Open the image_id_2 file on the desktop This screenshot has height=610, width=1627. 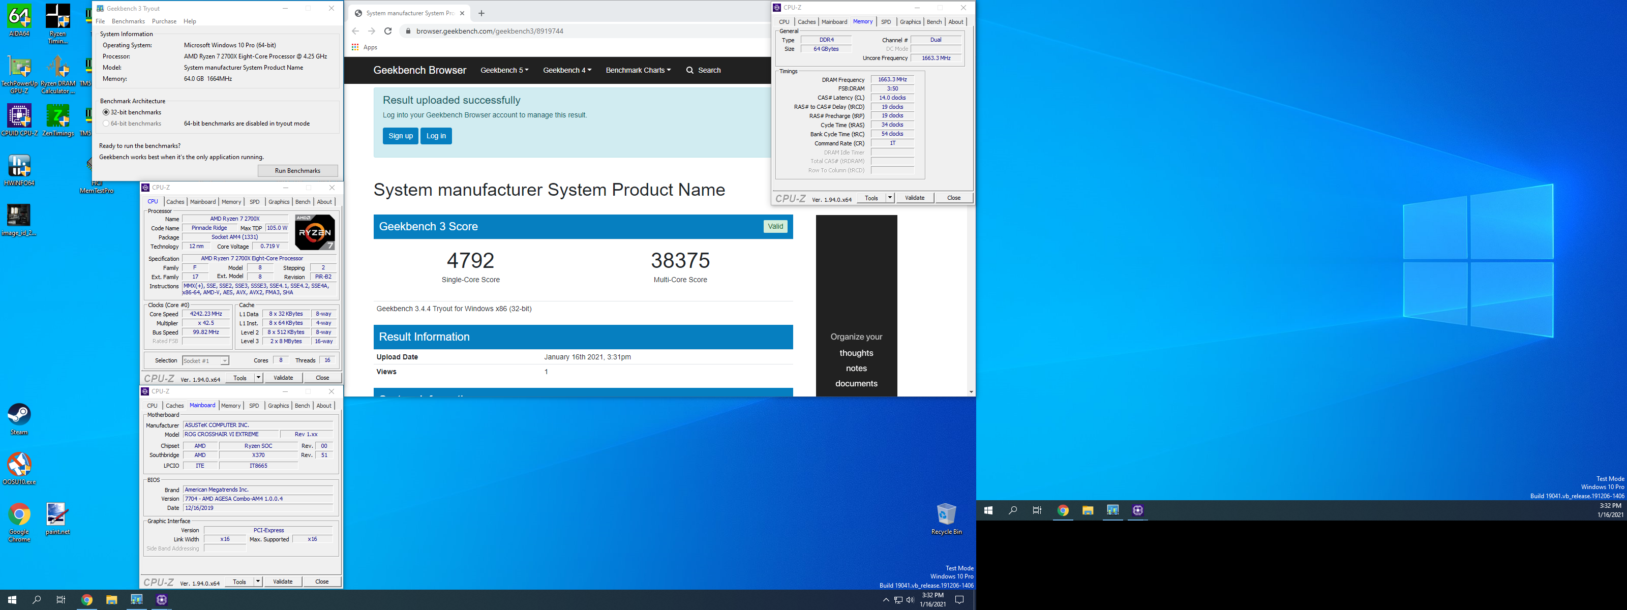(19, 220)
